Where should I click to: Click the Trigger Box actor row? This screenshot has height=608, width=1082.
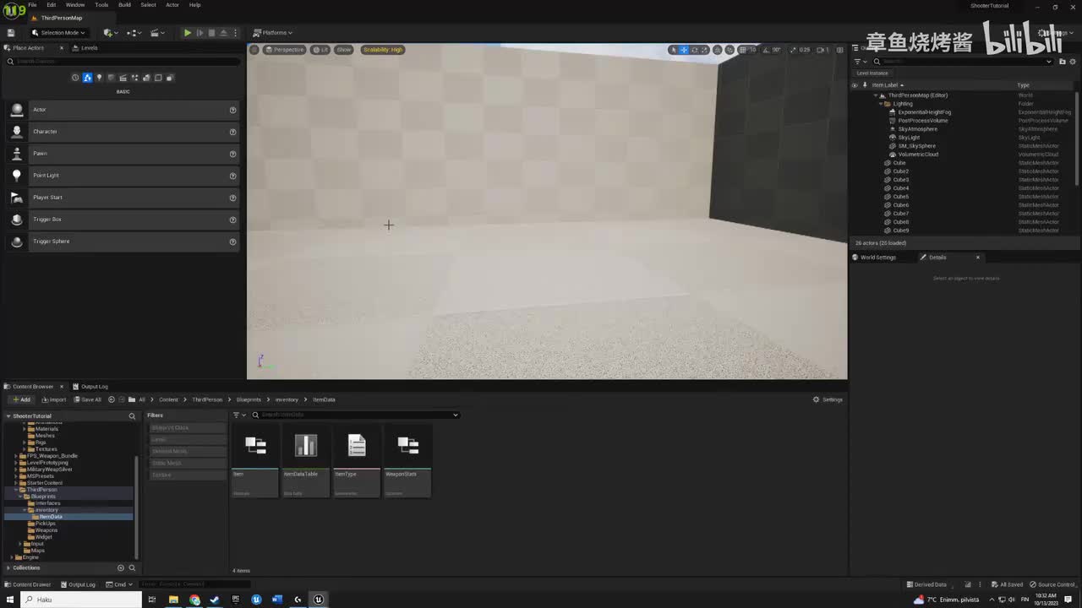(x=122, y=220)
